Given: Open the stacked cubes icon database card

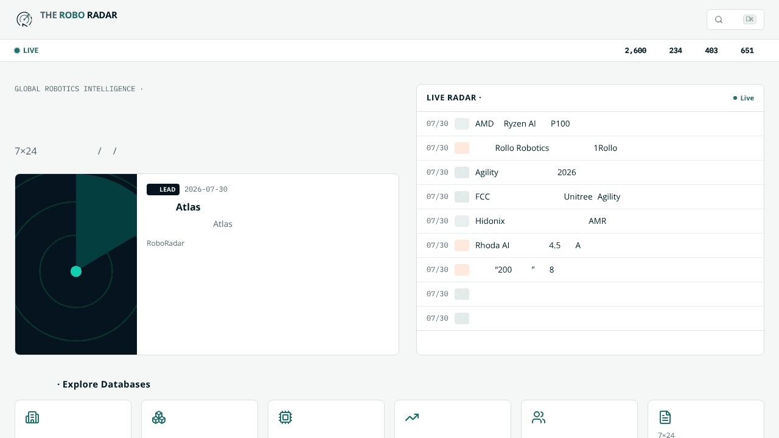Looking at the screenshot, I should click(x=200, y=419).
